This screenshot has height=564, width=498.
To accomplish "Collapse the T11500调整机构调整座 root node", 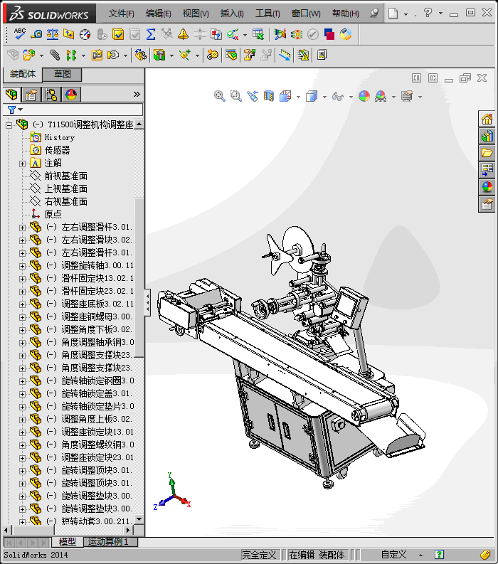I will (x=9, y=125).
